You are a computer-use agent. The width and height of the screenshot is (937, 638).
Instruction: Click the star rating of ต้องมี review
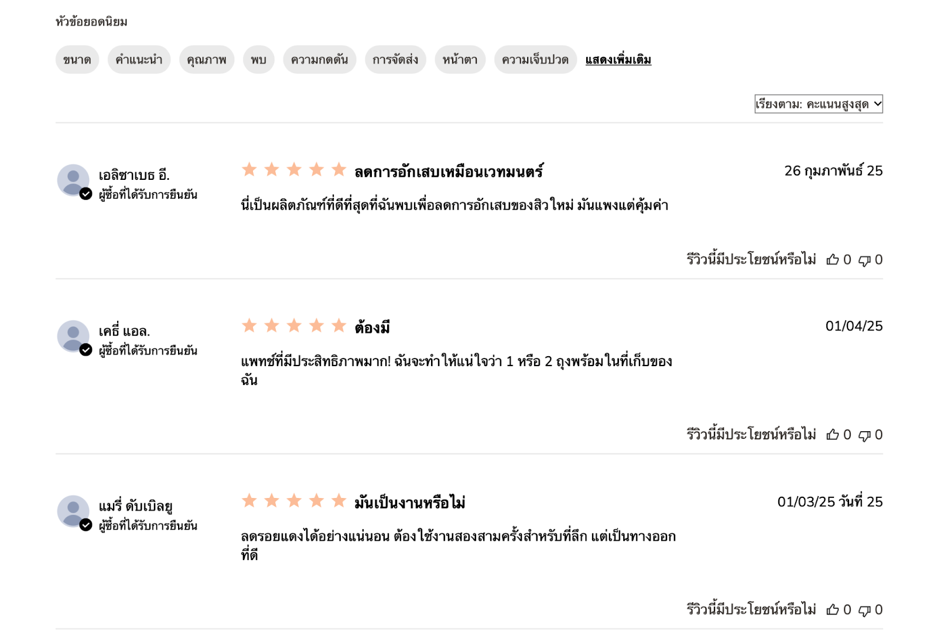pyautogui.click(x=294, y=326)
